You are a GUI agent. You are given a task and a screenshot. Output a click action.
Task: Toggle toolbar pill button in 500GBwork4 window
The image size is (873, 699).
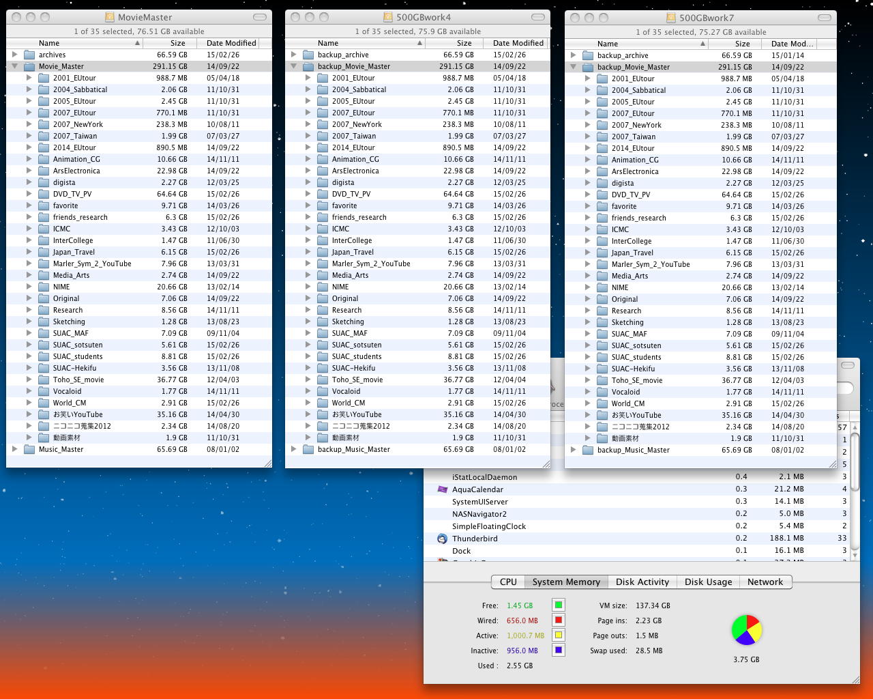539,17
